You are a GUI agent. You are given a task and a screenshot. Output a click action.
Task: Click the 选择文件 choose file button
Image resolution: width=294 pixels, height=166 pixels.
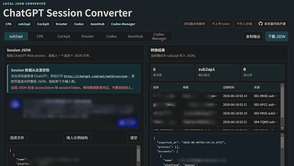17,138
